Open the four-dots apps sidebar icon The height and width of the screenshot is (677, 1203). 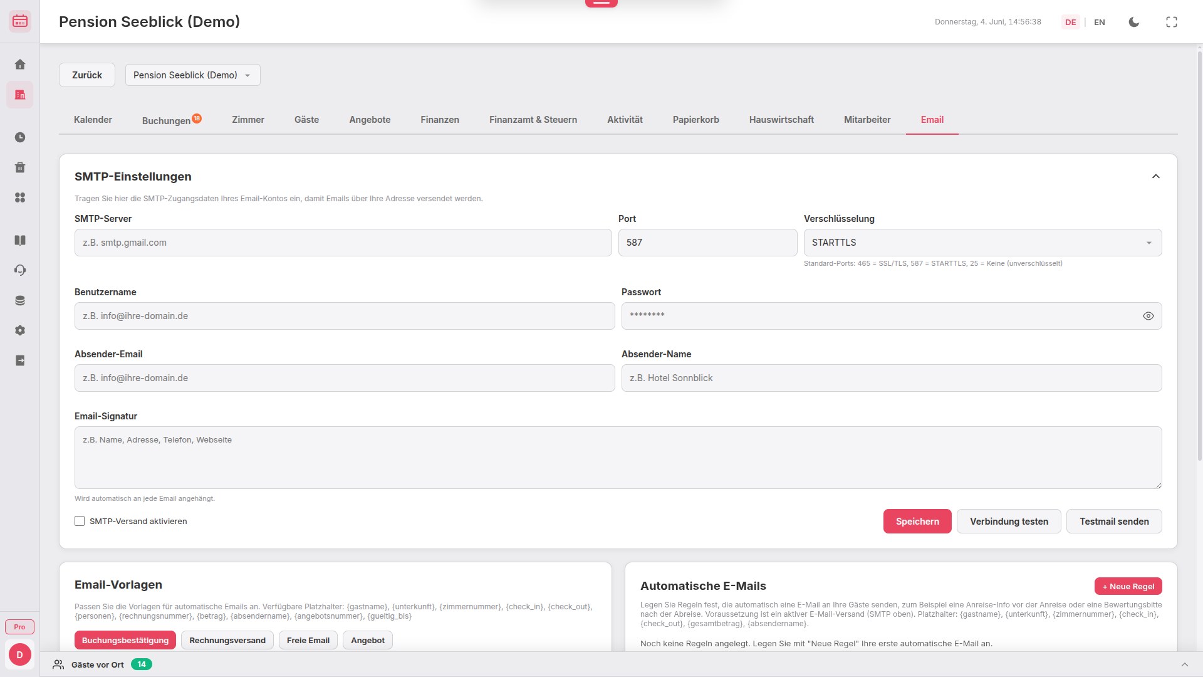tap(20, 197)
